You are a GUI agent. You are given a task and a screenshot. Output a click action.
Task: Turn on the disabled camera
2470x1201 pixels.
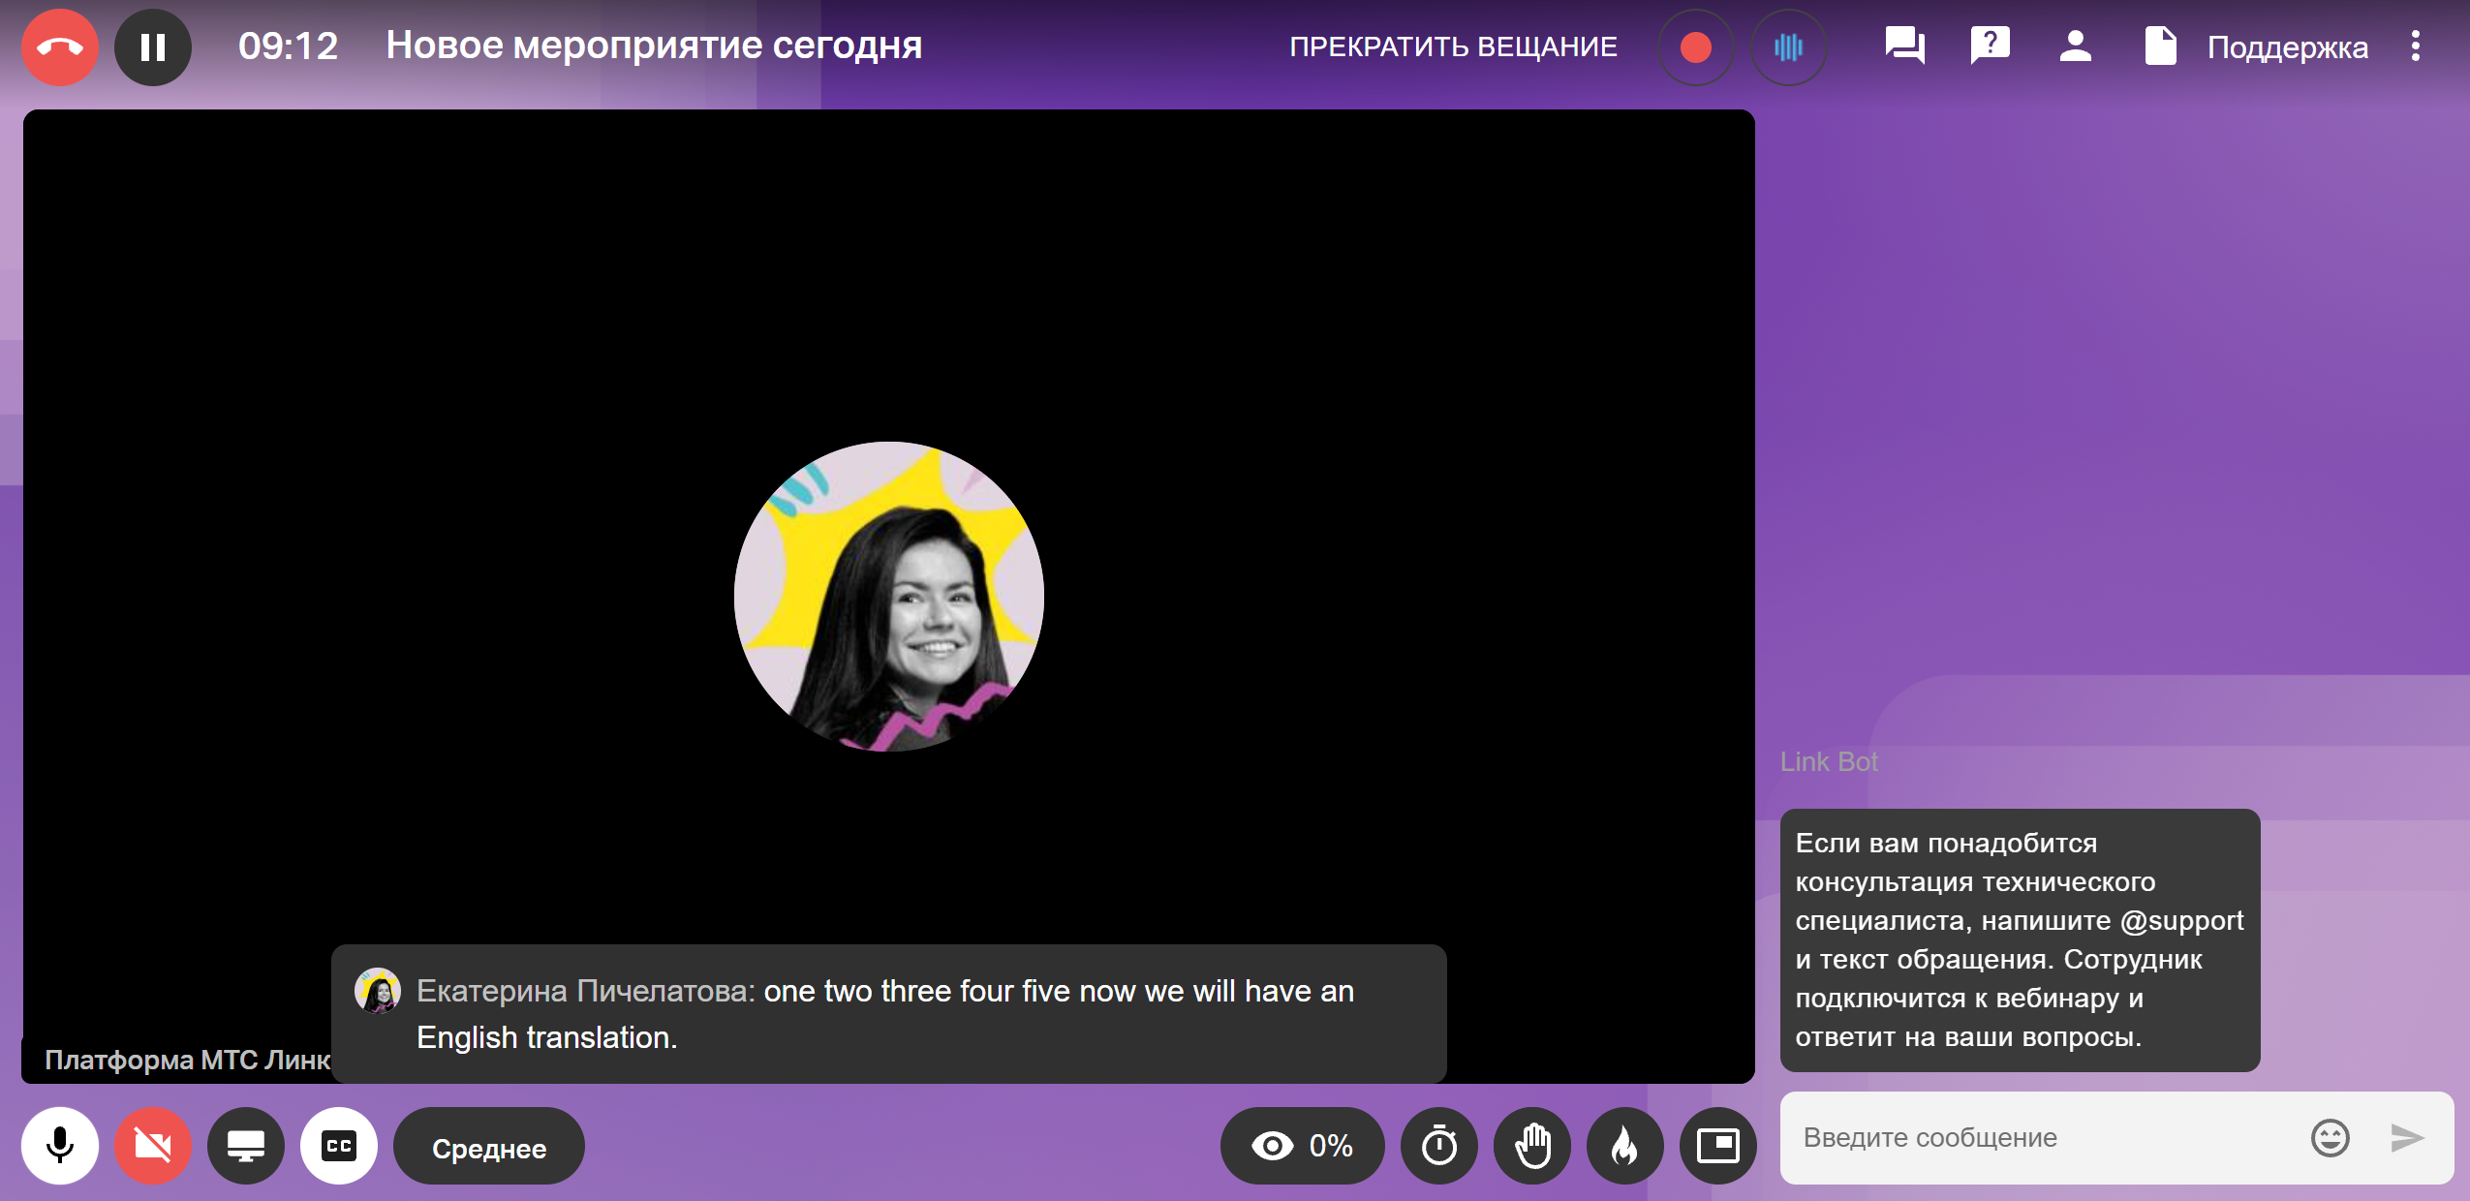pos(153,1145)
